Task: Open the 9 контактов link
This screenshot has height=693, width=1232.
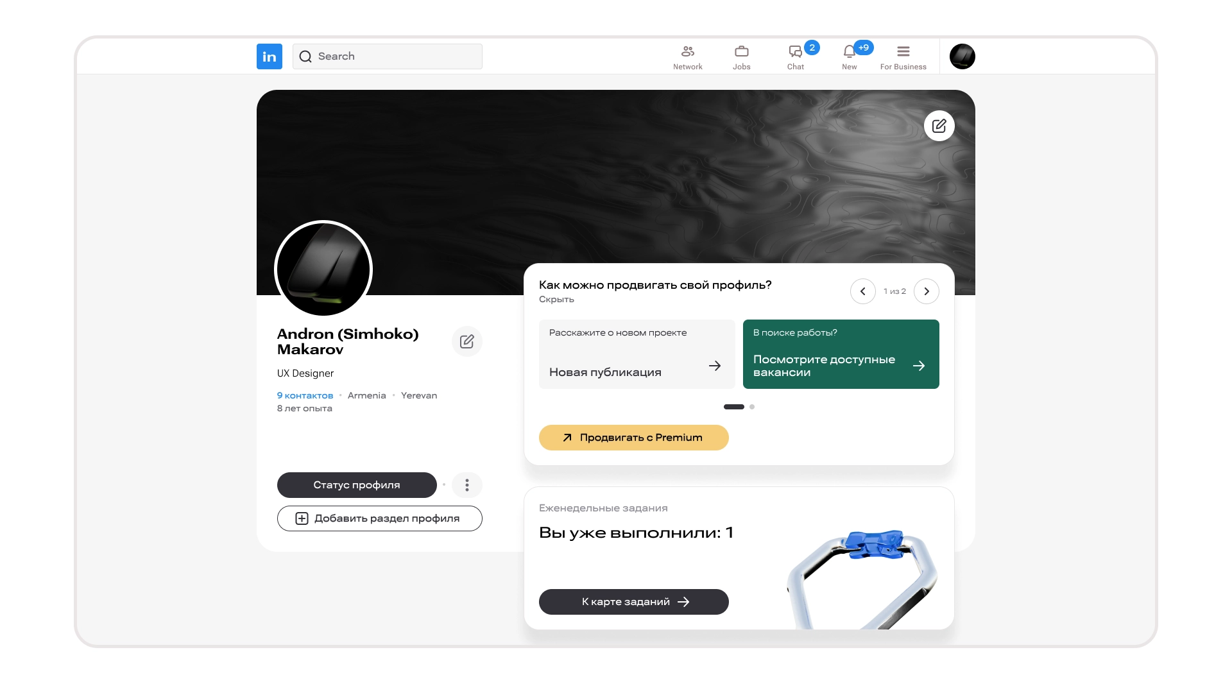Action: 305,395
